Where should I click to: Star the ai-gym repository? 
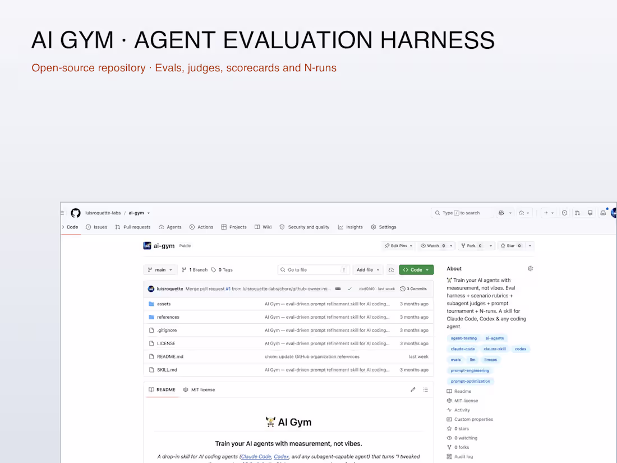coord(511,246)
